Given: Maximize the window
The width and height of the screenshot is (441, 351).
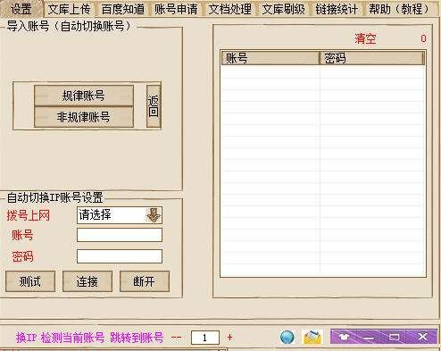Looking at the screenshot, I should coord(395,337).
